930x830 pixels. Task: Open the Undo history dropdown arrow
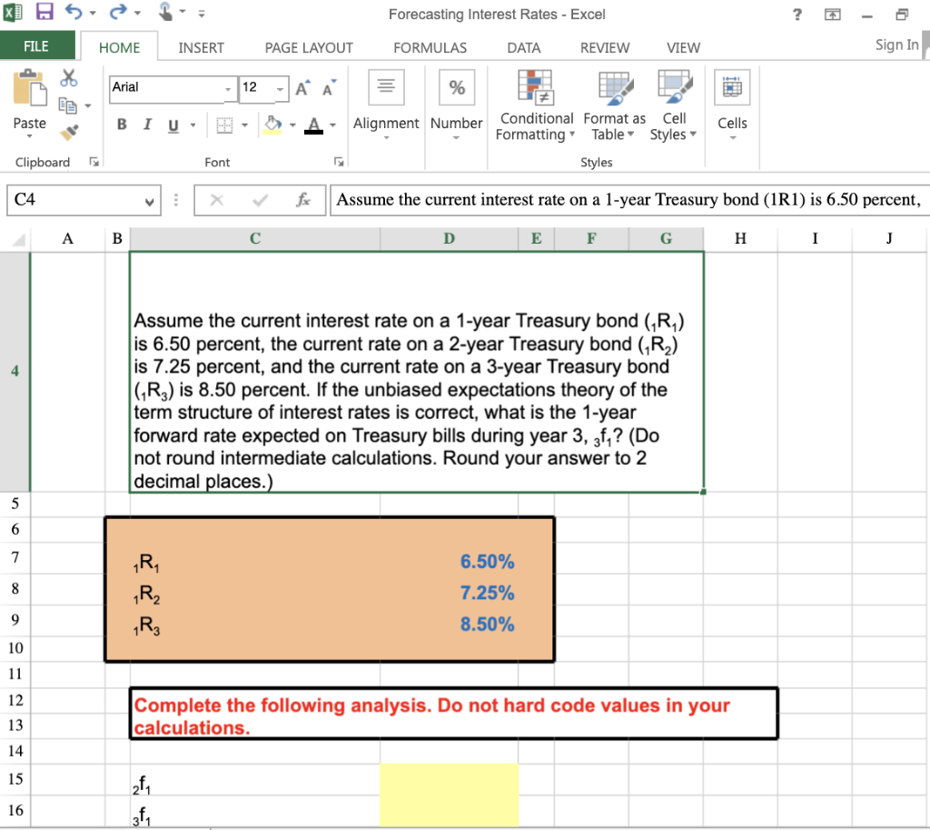(x=93, y=13)
